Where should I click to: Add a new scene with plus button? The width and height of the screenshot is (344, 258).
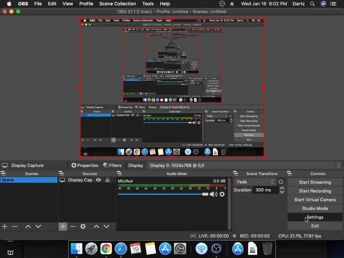[5, 226]
